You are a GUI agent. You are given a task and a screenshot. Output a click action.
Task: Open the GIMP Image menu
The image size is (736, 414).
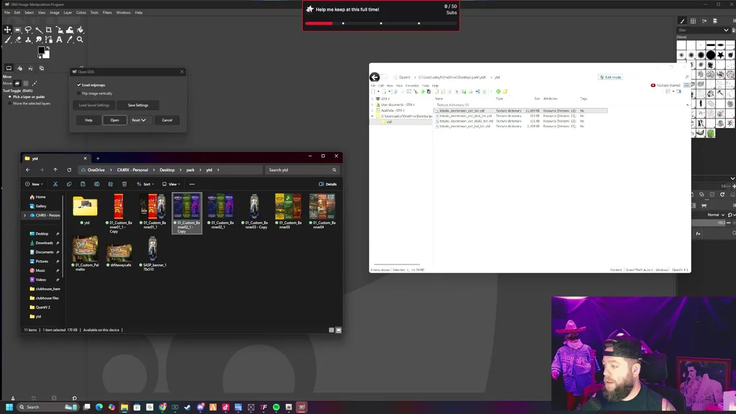(54, 13)
